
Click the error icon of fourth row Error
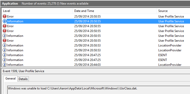click(5, 31)
